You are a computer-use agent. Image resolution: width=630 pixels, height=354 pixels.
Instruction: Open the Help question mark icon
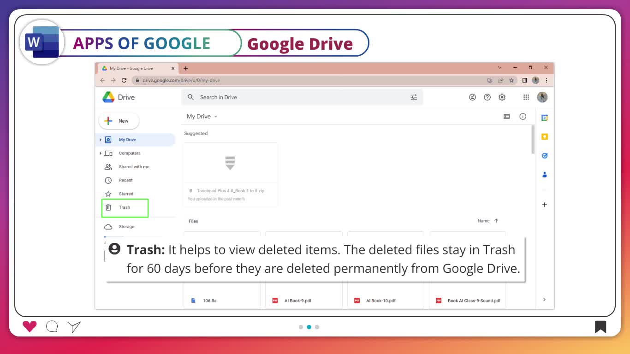[x=487, y=97]
